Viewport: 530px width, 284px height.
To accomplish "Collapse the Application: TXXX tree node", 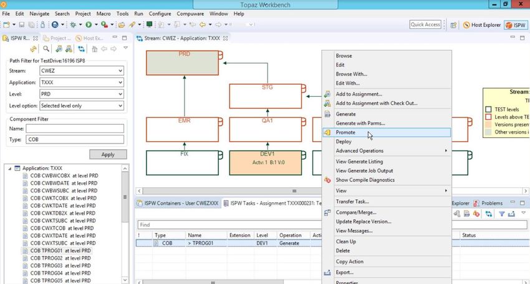I will [x=9, y=169].
